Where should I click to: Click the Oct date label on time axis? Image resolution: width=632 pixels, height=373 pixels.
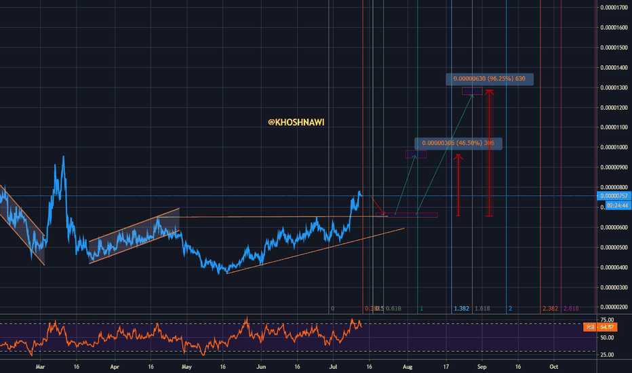[554, 367]
